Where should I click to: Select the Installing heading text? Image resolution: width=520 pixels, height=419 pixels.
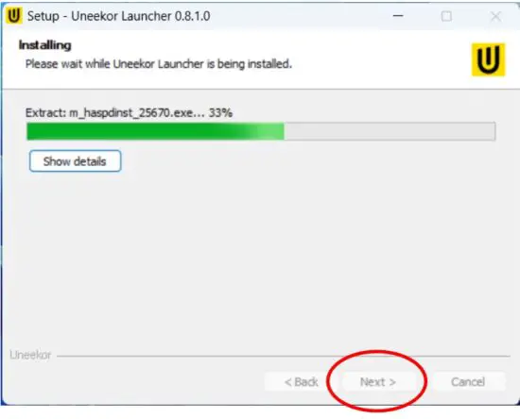tap(44, 45)
